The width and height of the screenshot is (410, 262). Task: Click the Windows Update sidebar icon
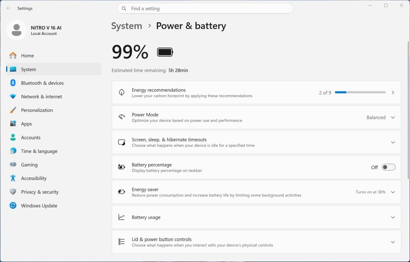click(x=13, y=205)
